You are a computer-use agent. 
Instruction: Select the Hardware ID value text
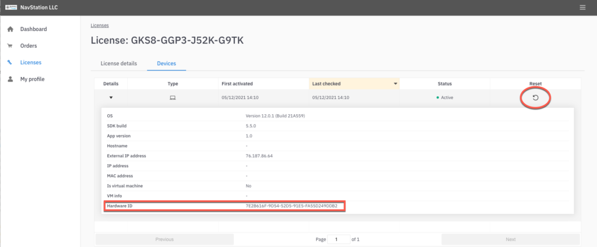pos(292,206)
